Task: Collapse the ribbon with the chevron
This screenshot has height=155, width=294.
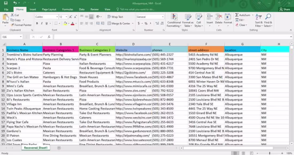Action: pyautogui.click(x=291, y=30)
